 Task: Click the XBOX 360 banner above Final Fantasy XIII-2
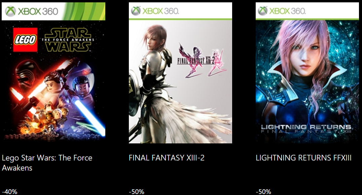pos(180,11)
